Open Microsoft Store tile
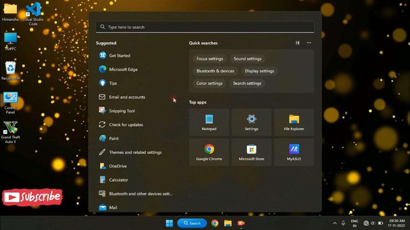This screenshot has width=410, height=230. pyautogui.click(x=251, y=152)
